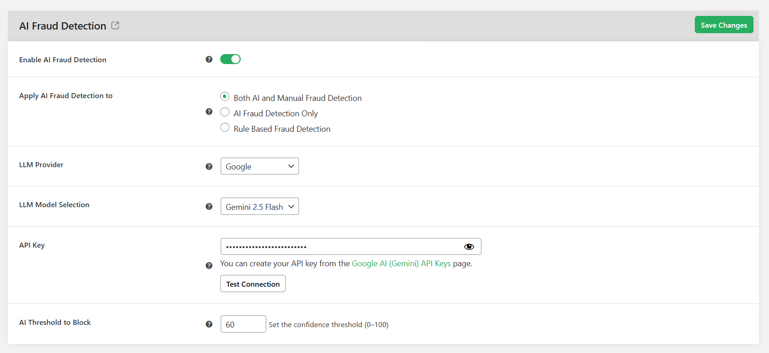Click help icon for LLM Model Selection
This screenshot has height=353, width=769.
[x=209, y=207]
